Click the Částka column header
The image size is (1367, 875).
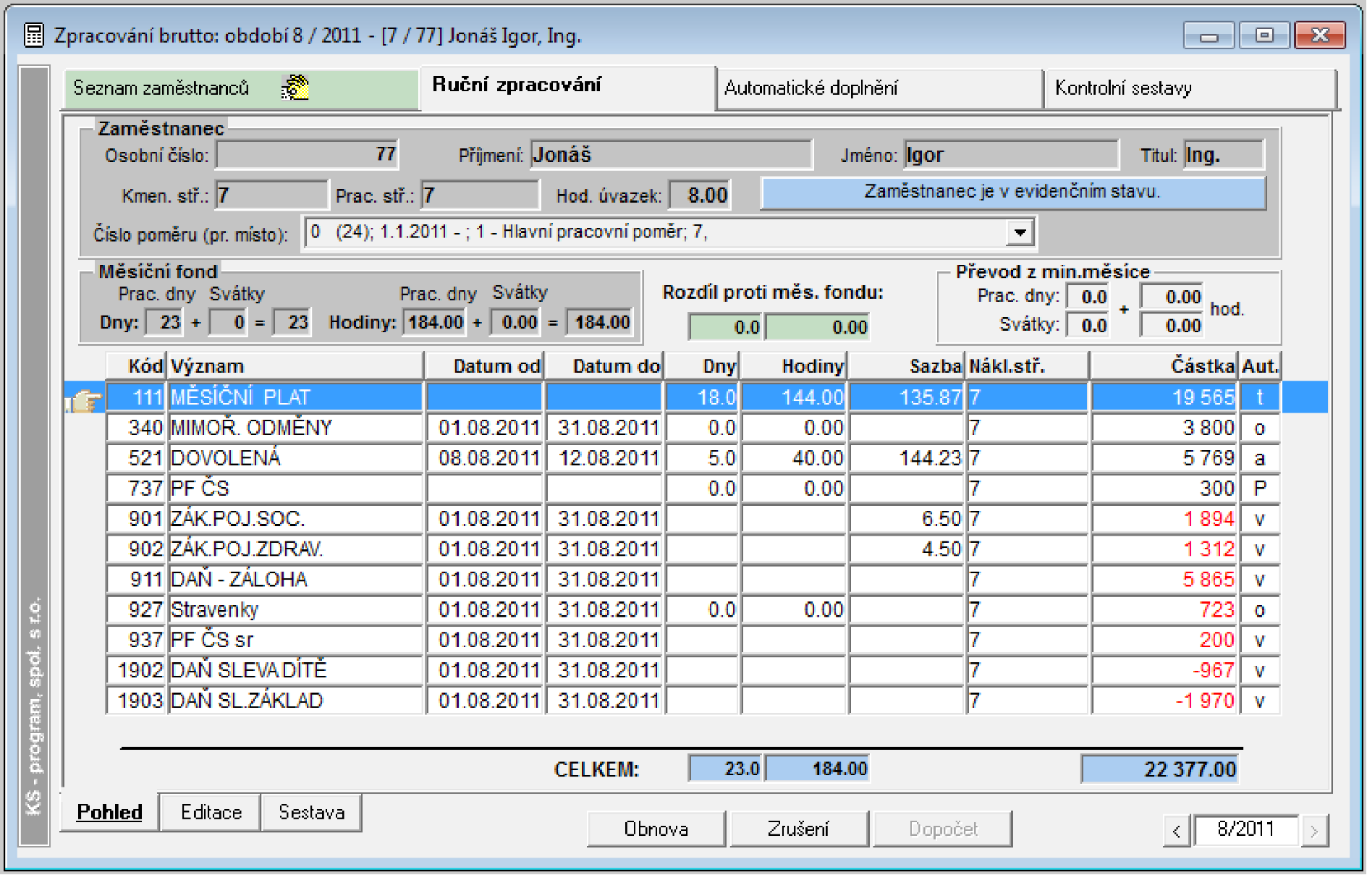pos(1164,366)
